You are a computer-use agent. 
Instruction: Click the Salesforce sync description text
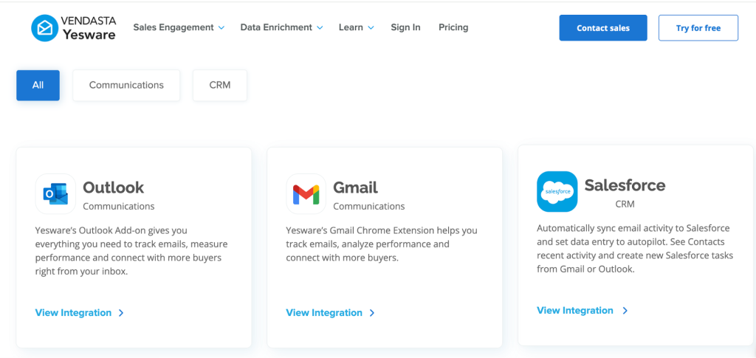(x=635, y=249)
